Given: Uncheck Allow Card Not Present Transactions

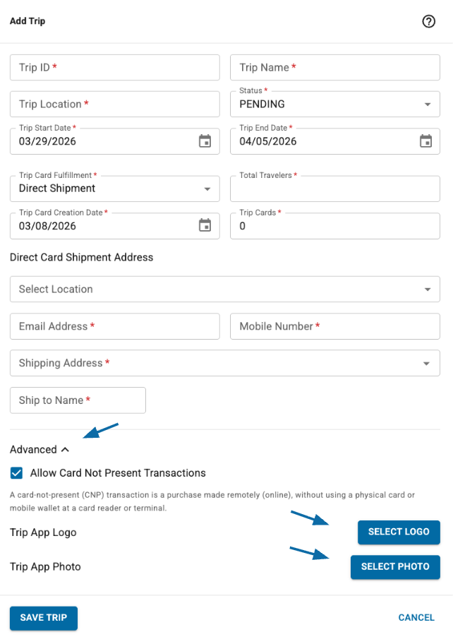Looking at the screenshot, I should (x=16, y=472).
